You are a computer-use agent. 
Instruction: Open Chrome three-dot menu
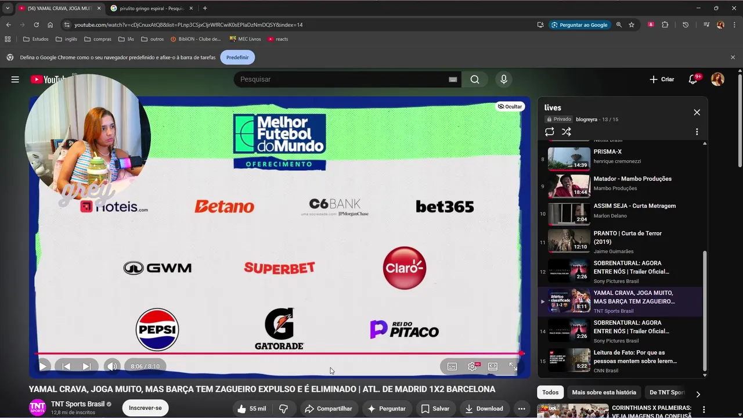[735, 25]
